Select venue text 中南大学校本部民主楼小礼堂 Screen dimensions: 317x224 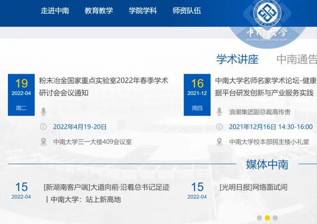tap(269, 142)
